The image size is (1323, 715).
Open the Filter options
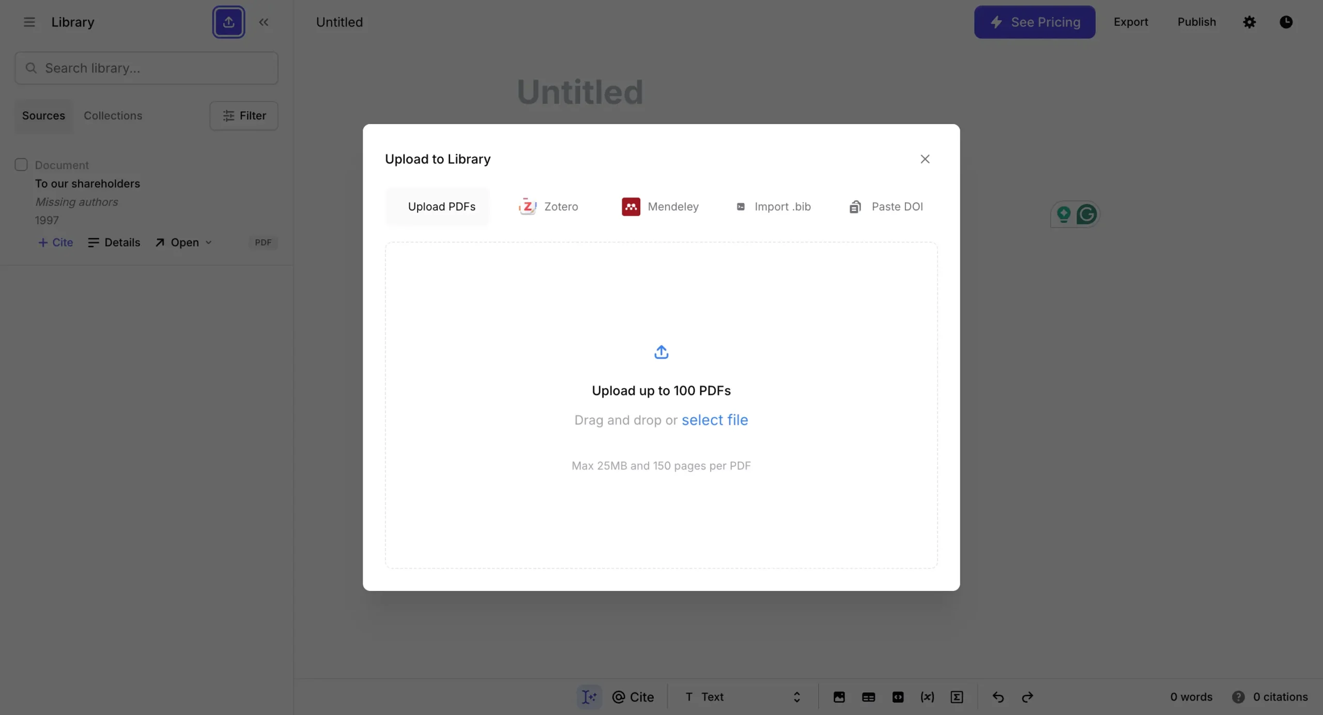click(x=244, y=116)
